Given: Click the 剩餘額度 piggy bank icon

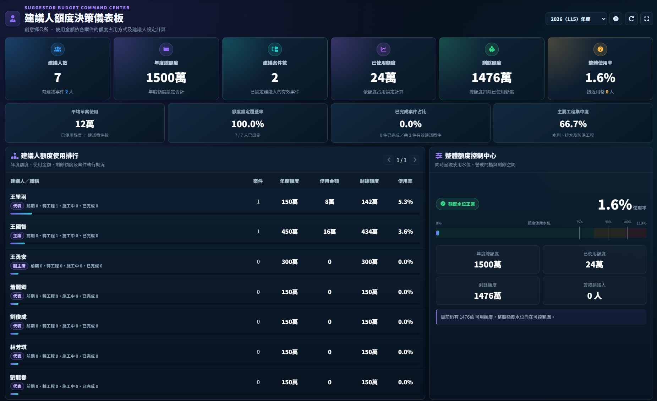Looking at the screenshot, I should (x=492, y=49).
